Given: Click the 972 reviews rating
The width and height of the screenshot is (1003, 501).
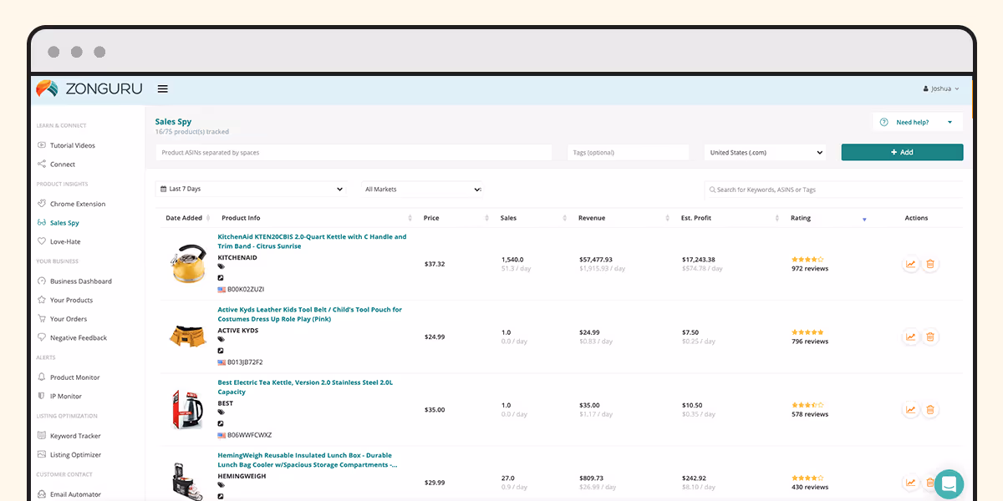Looking at the screenshot, I should 810,269.
